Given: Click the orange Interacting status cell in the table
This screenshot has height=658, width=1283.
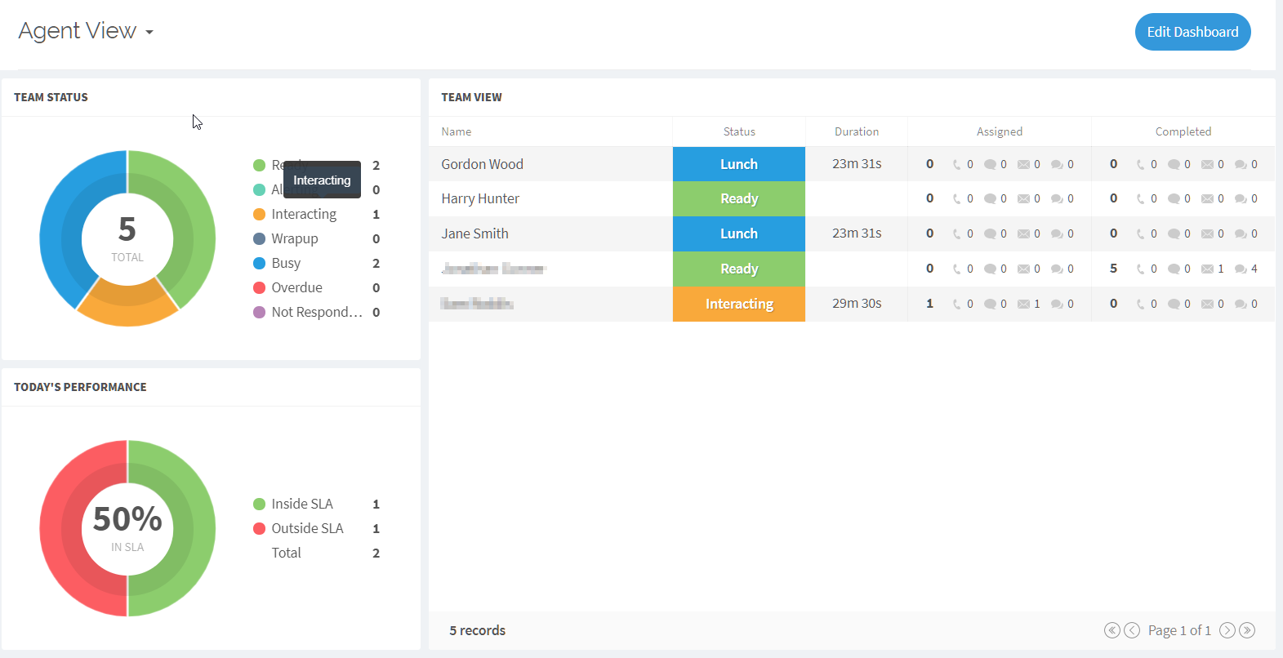Looking at the screenshot, I should point(739,304).
